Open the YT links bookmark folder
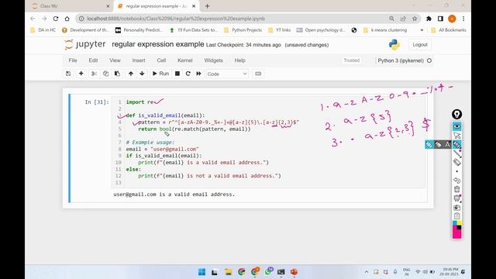Image resolution: width=496 pixels, height=279 pixels. [x=279, y=30]
